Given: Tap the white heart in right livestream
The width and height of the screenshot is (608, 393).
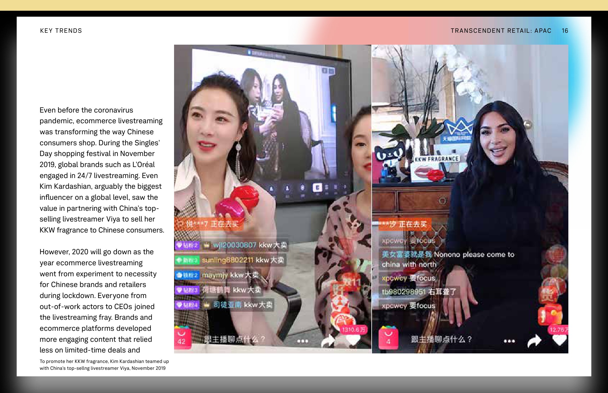Looking at the screenshot, I should click(559, 340).
